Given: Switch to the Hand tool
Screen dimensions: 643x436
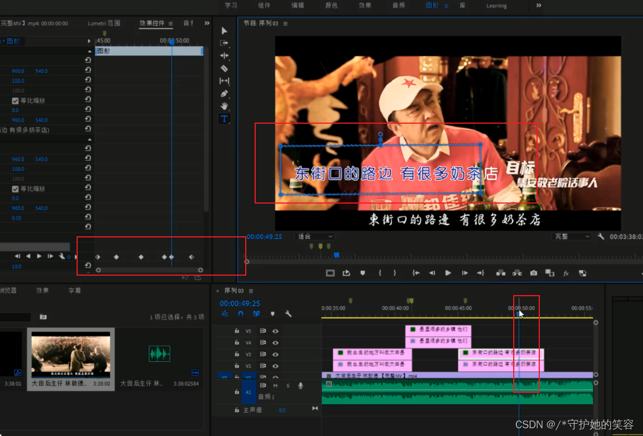Looking at the screenshot, I should pyautogui.click(x=224, y=107).
